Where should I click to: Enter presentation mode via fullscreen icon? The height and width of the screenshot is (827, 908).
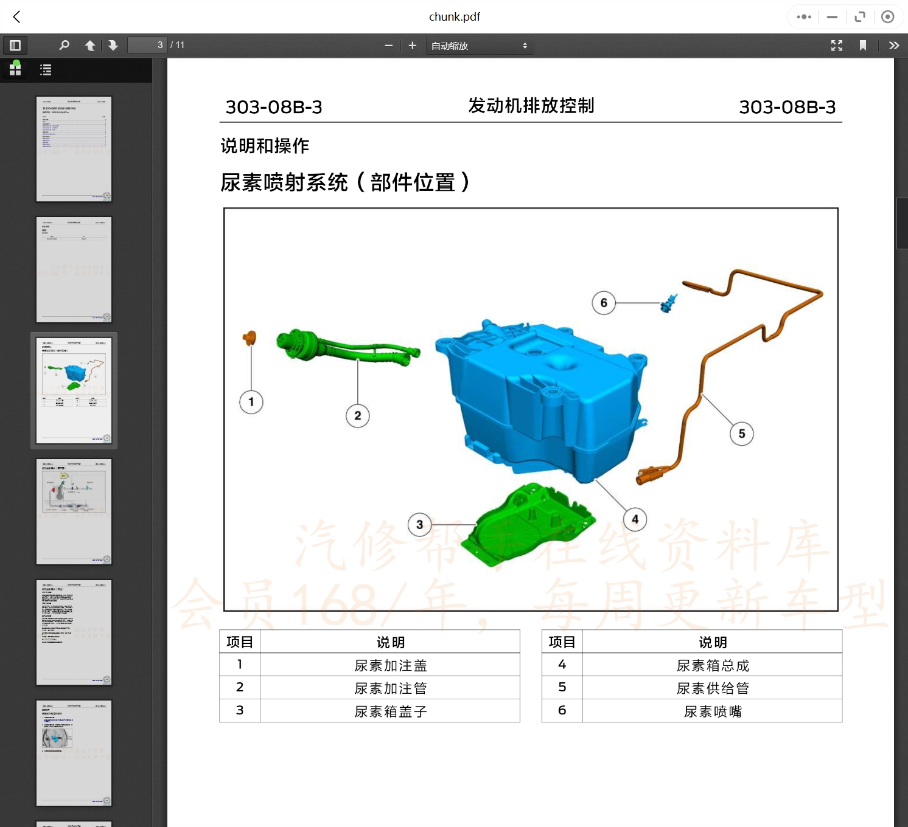click(x=837, y=45)
